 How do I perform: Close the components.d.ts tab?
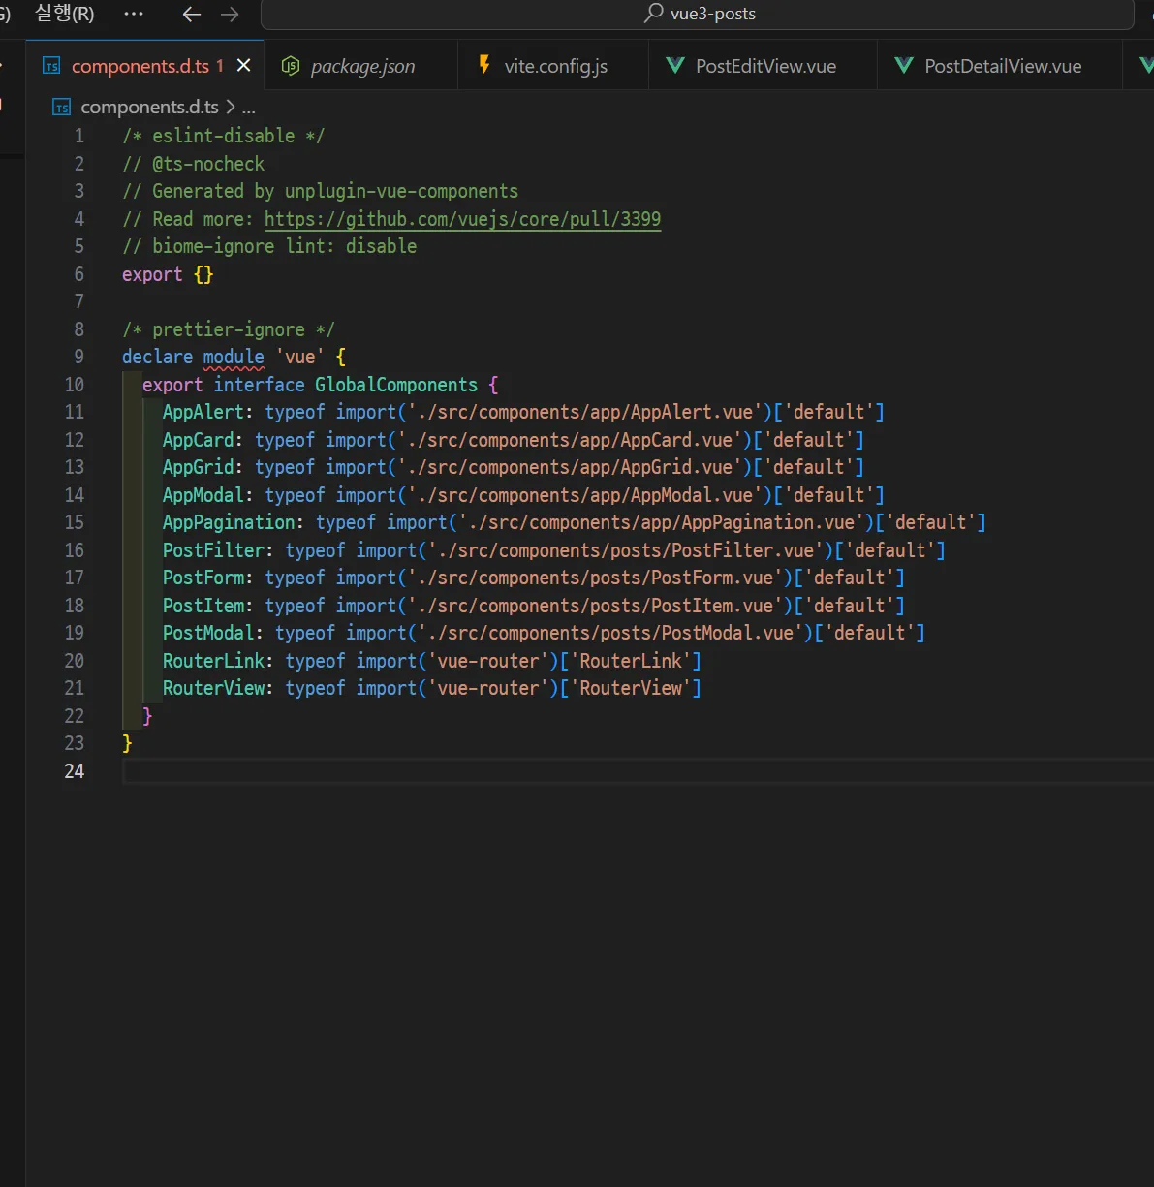[244, 65]
